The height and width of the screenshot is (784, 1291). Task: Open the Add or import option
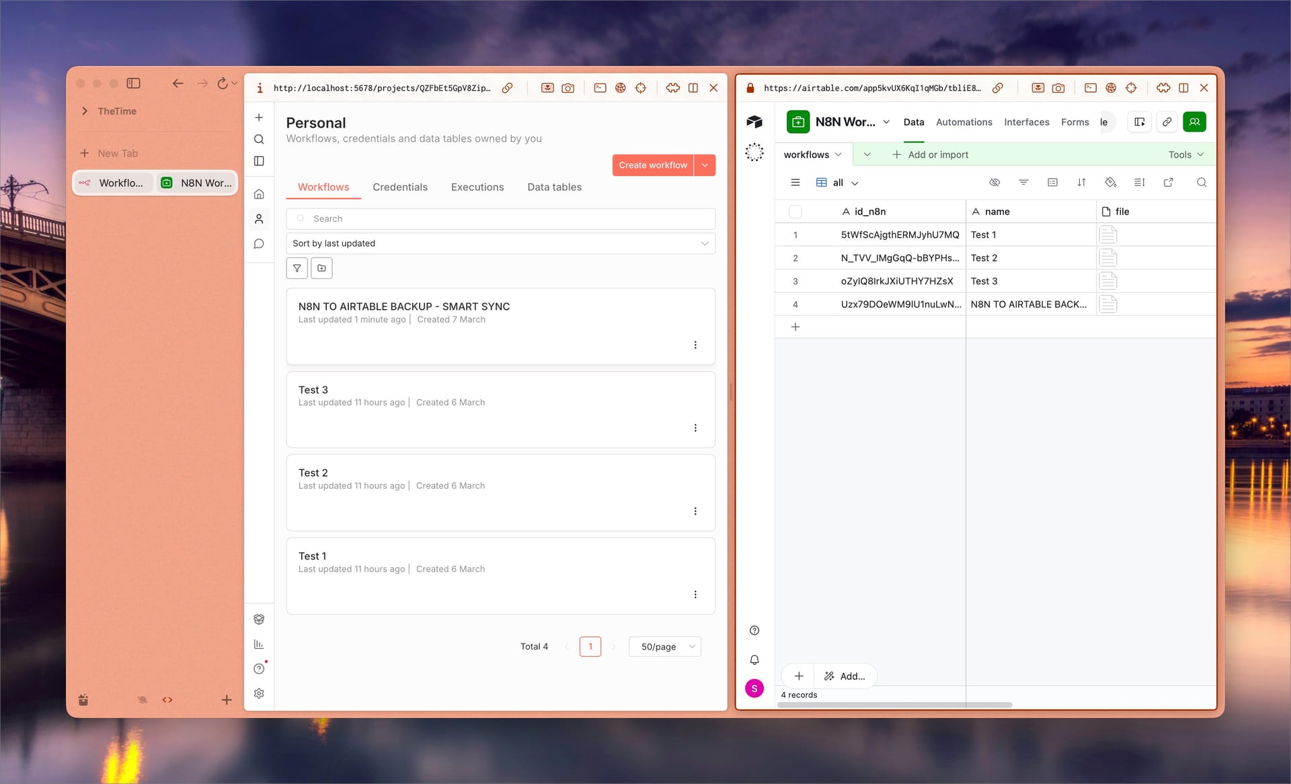pyautogui.click(x=931, y=154)
